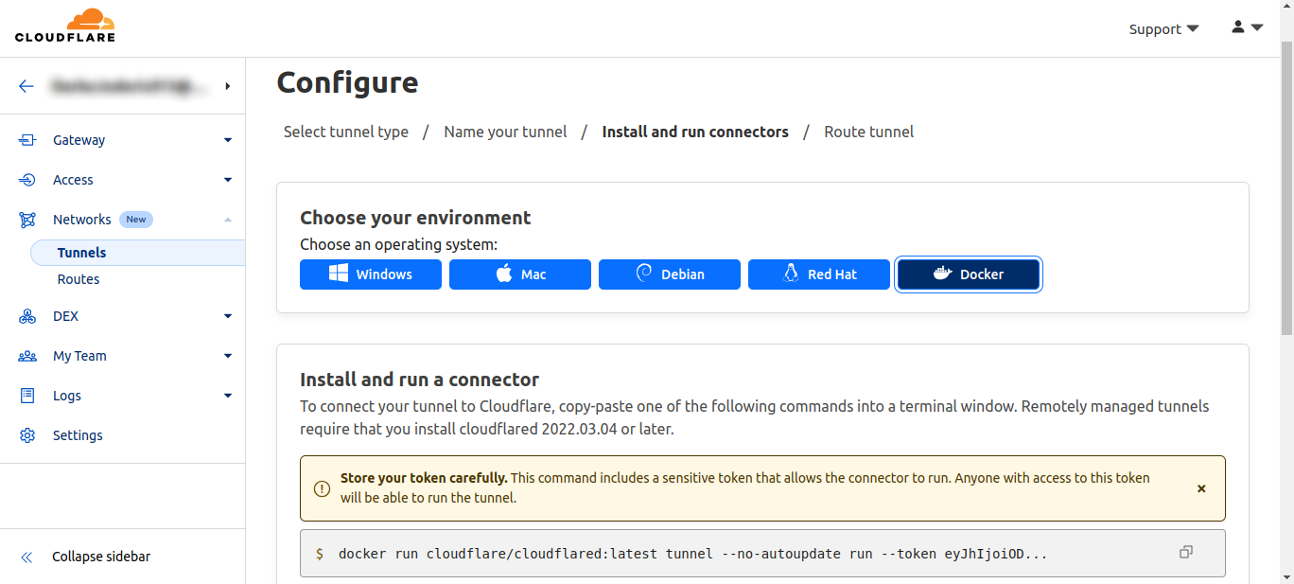This screenshot has height=584, width=1294.
Task: Open the user account menu icon
Action: pos(1247,28)
